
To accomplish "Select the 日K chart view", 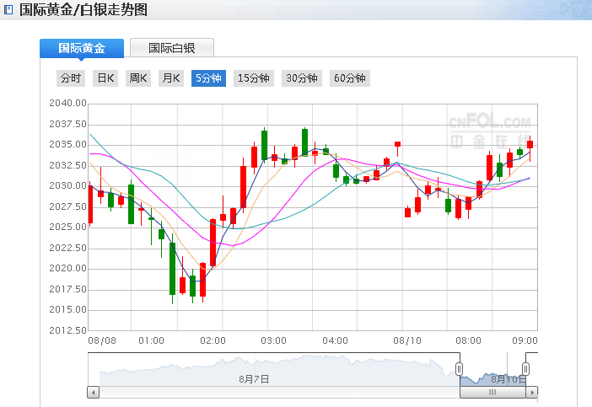I will (105, 78).
